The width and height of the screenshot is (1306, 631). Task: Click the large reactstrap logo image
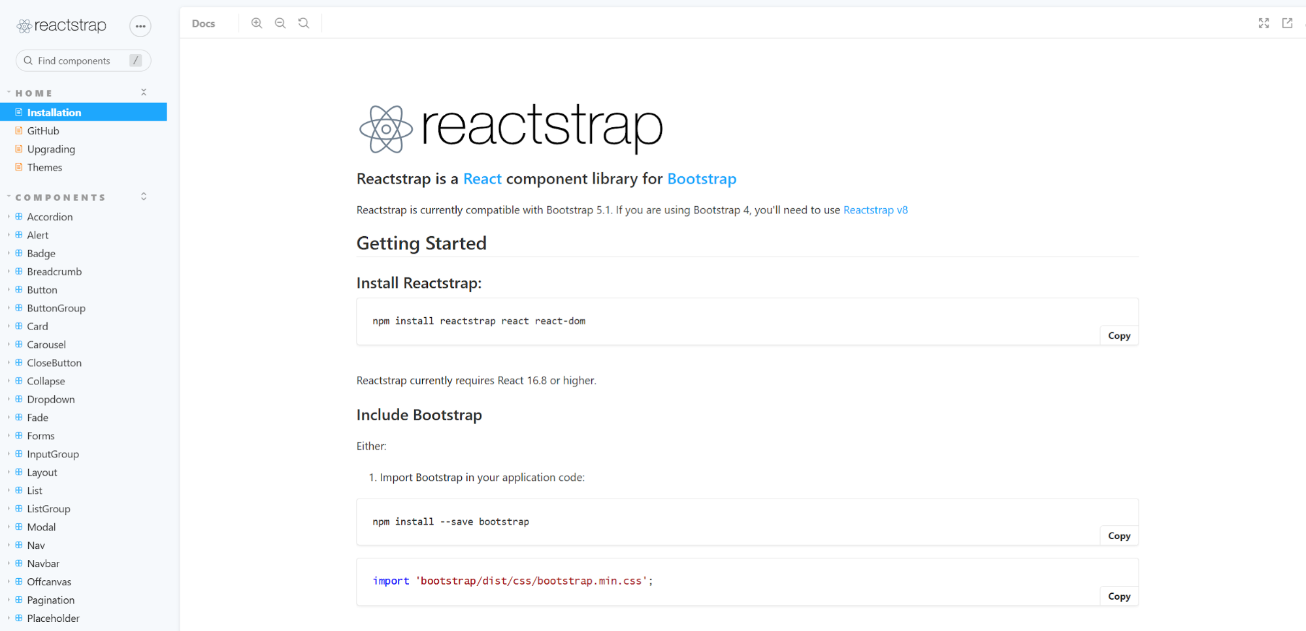pyautogui.click(x=511, y=128)
